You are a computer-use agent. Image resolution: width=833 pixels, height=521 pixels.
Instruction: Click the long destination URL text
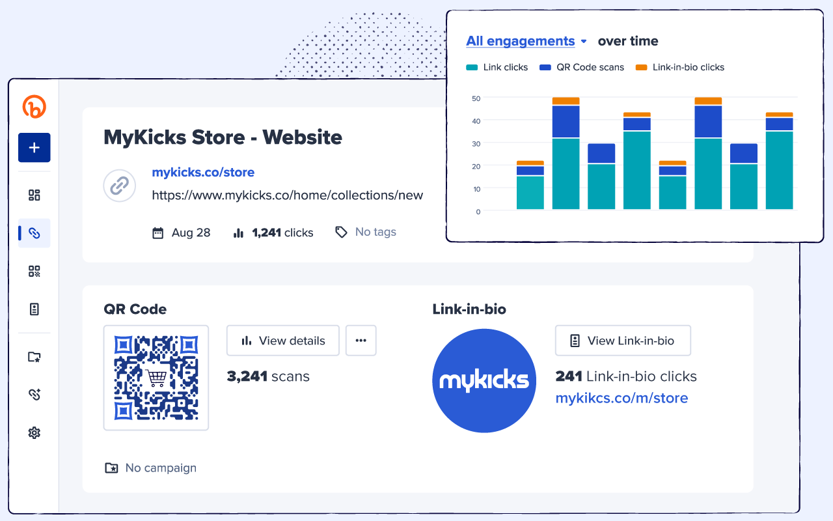tap(288, 195)
